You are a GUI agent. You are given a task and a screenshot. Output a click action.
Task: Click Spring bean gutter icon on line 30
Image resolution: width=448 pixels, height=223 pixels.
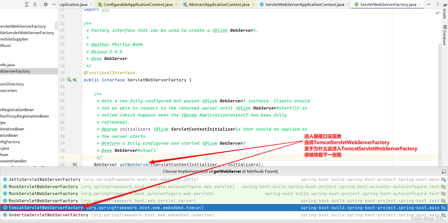[69, 80]
